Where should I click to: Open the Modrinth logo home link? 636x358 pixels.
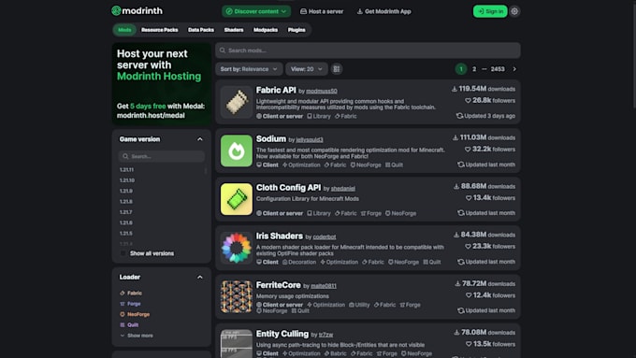137,11
